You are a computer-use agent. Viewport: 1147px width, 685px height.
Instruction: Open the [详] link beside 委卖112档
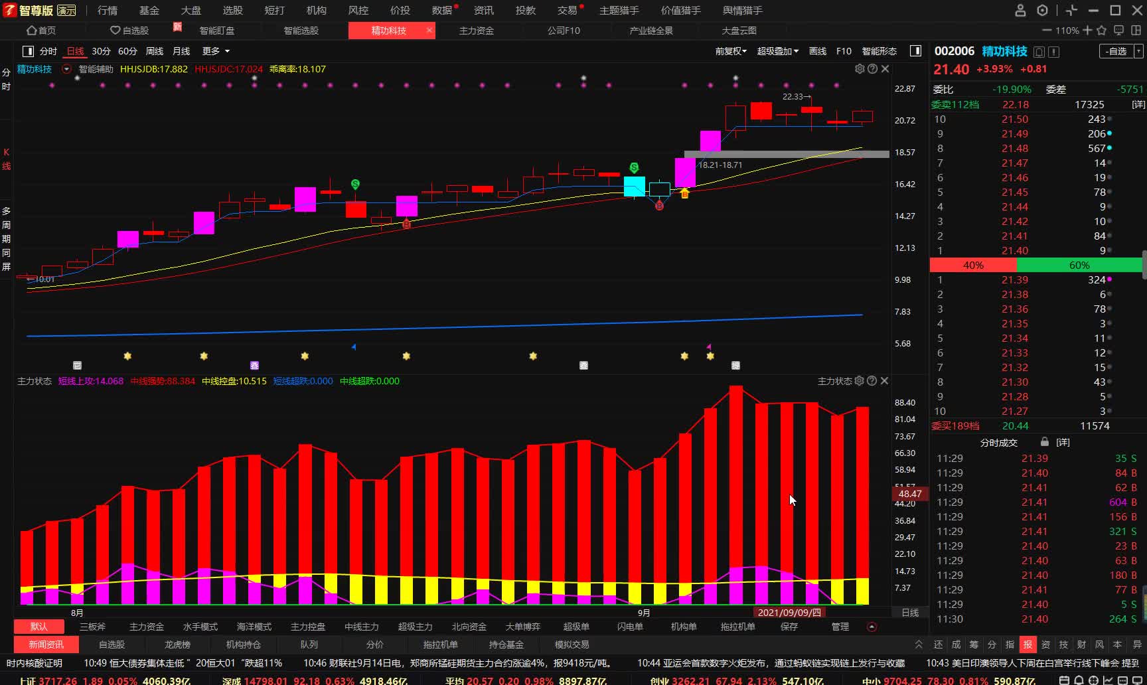[1138, 105]
